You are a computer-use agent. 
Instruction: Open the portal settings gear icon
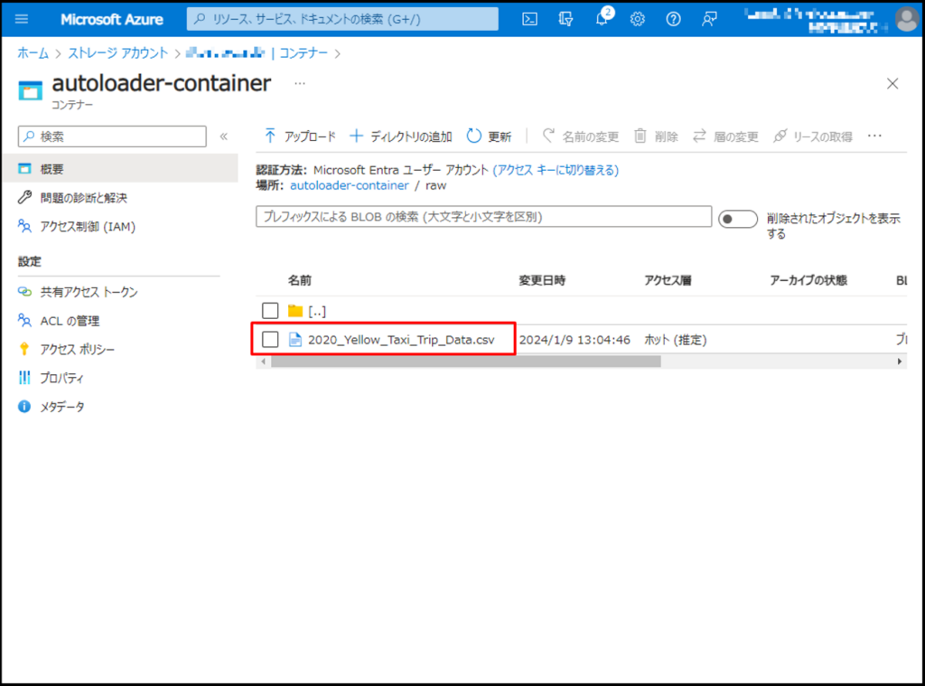(638, 18)
